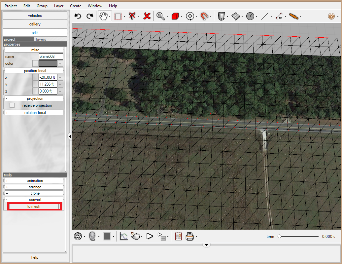Screen dimensions: 342x264
Task: Open the z value dropdown arrow
Action: point(60,91)
